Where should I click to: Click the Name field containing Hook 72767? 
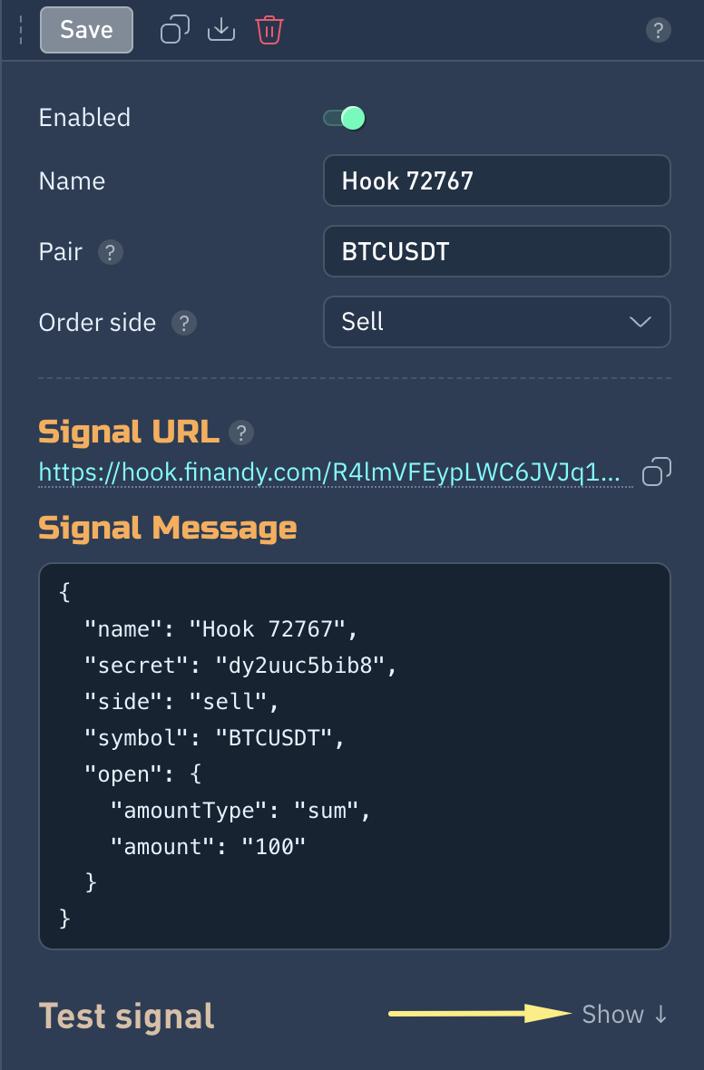click(x=496, y=180)
